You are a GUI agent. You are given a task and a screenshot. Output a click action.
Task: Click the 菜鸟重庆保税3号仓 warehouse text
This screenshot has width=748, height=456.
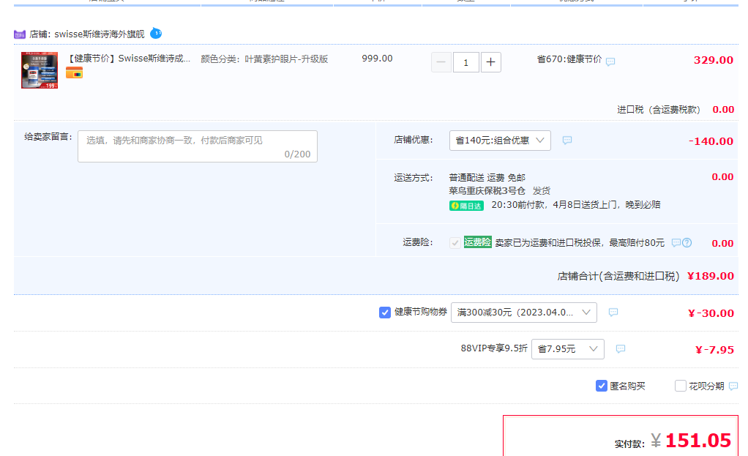(x=487, y=191)
